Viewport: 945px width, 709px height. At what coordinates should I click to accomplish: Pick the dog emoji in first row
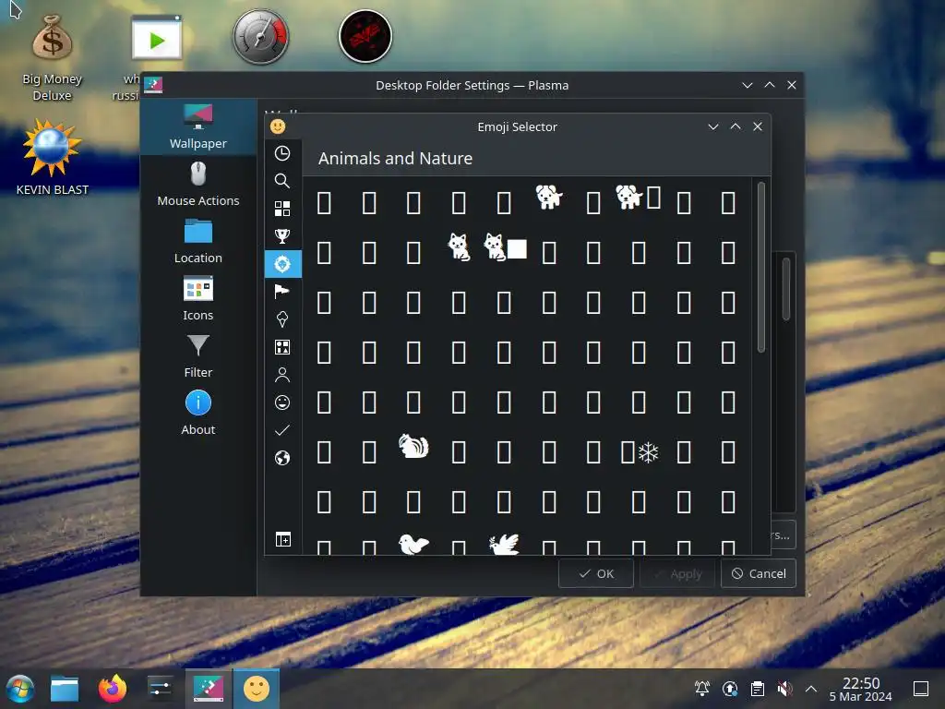coord(548,198)
